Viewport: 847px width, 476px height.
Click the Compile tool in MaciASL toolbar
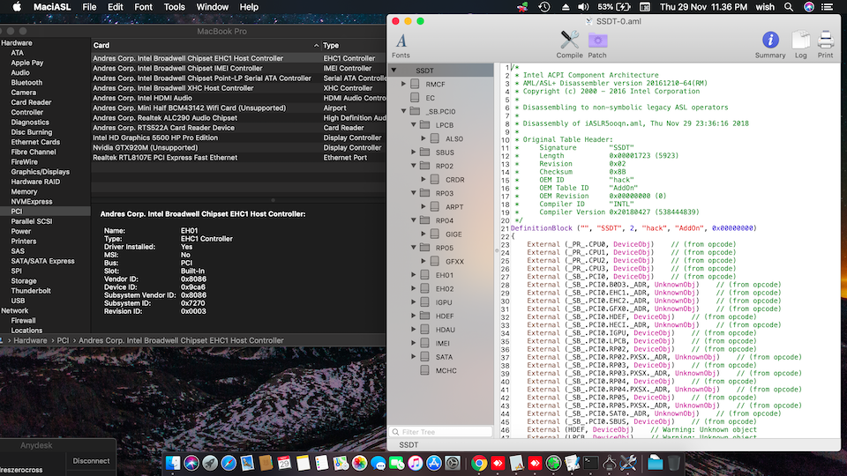[x=569, y=44]
